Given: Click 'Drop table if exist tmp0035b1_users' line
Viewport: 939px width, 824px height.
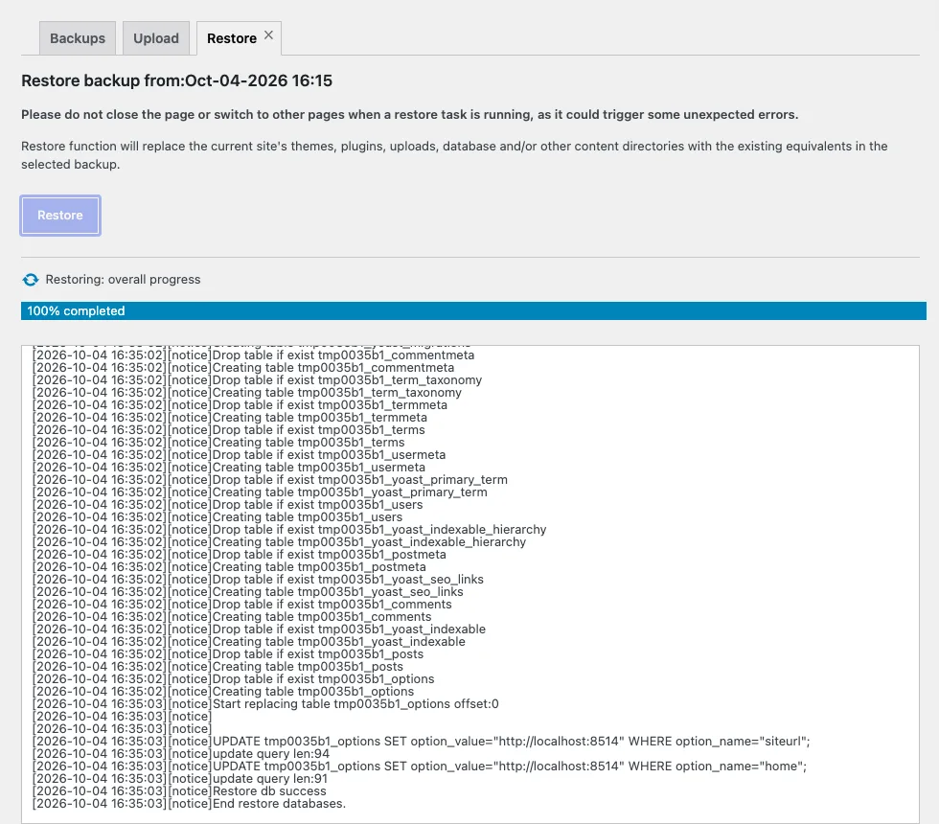Looking at the screenshot, I should coord(228,505).
